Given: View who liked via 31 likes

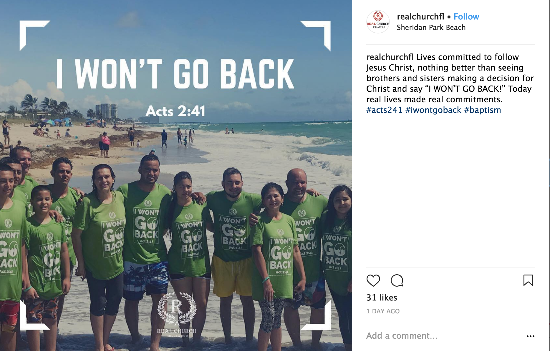Looking at the screenshot, I should [x=382, y=297].
